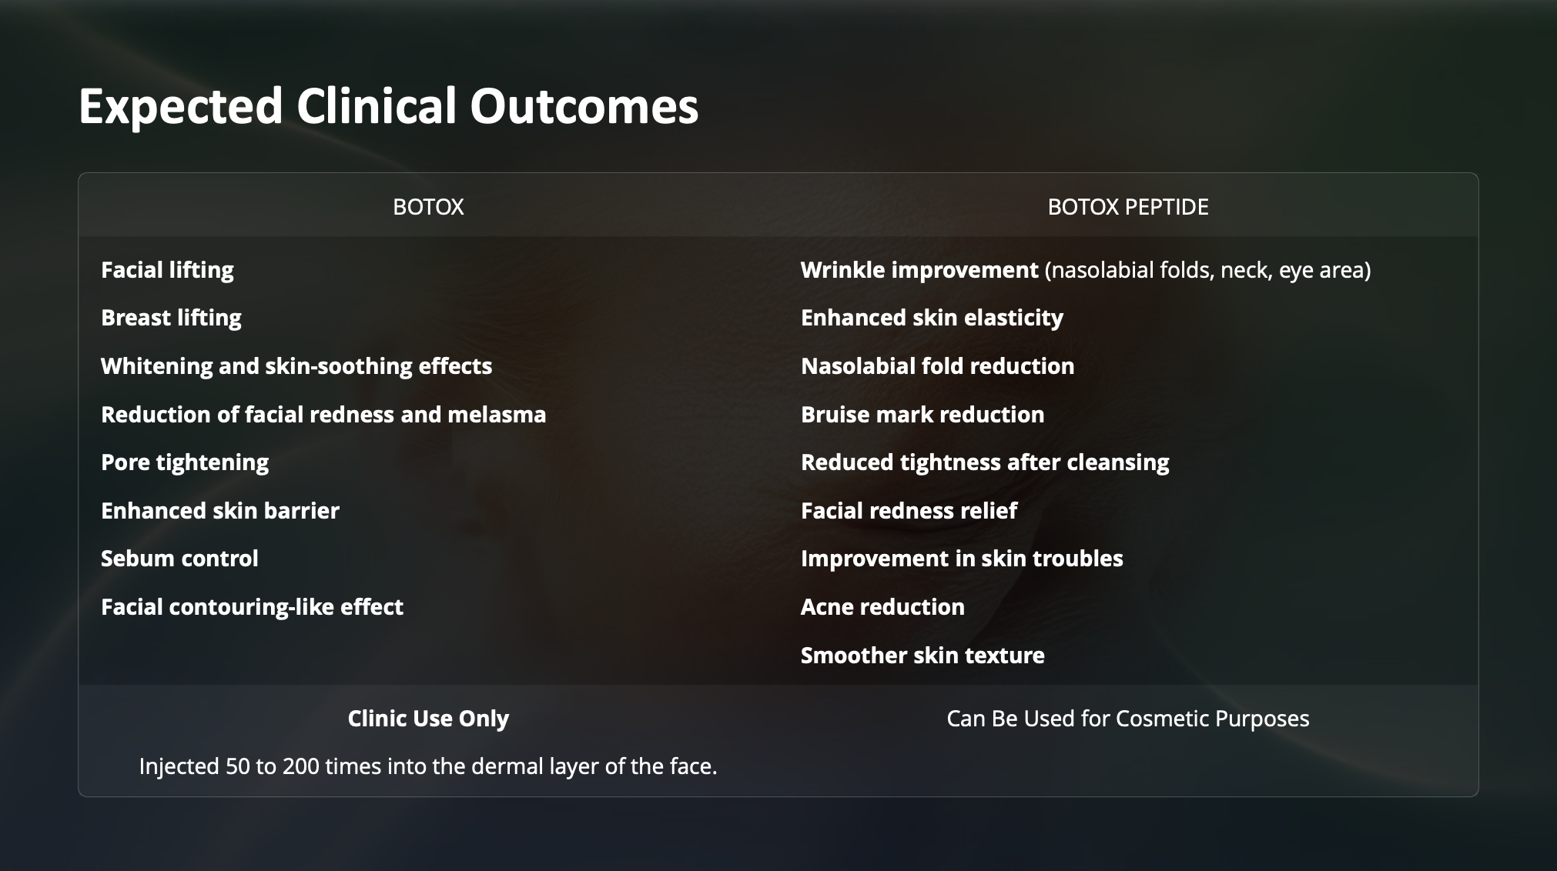The width and height of the screenshot is (1557, 871).
Task: Click Bruise mark reduction item
Action: [922, 415]
